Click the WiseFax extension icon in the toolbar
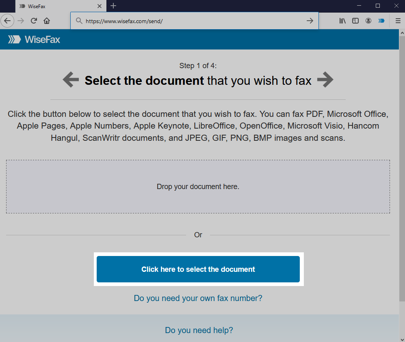The image size is (405, 342). (381, 21)
